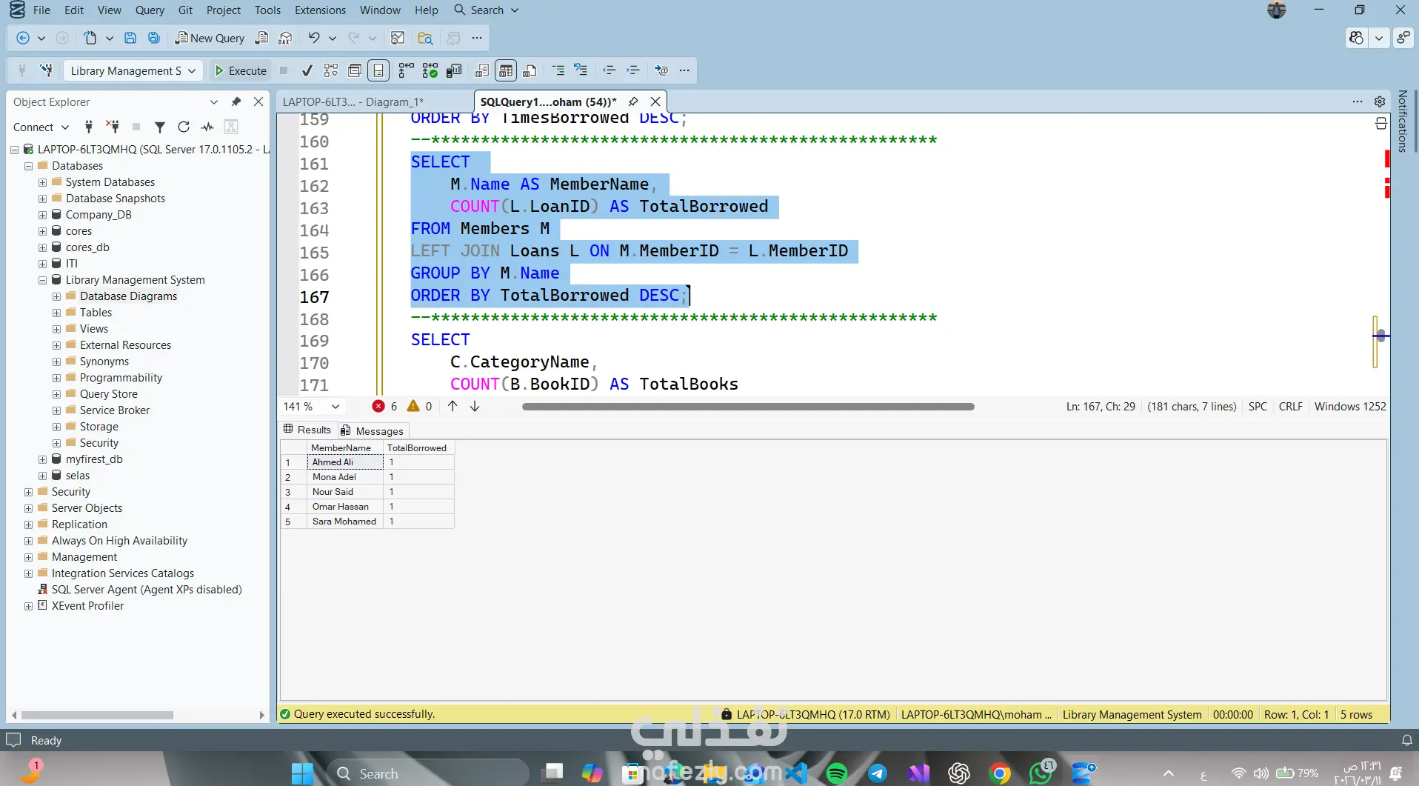Open the 141 % zoom dropdown

[x=335, y=406]
